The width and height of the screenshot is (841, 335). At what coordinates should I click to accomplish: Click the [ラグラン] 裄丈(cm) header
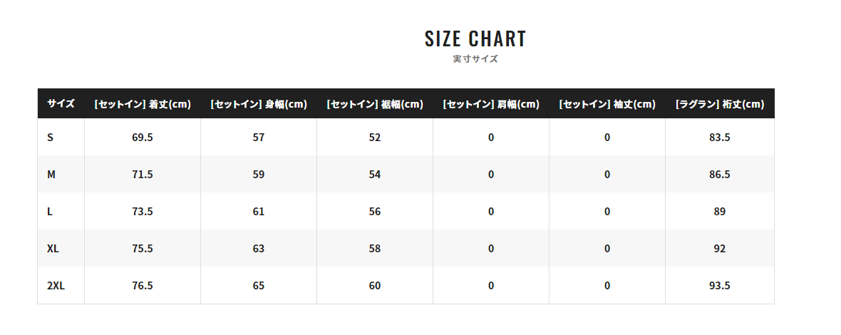[x=720, y=104]
